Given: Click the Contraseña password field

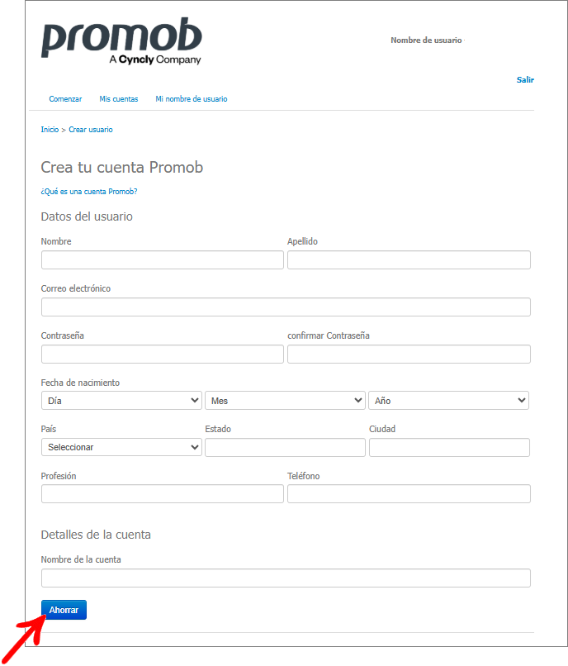Looking at the screenshot, I should [x=162, y=354].
